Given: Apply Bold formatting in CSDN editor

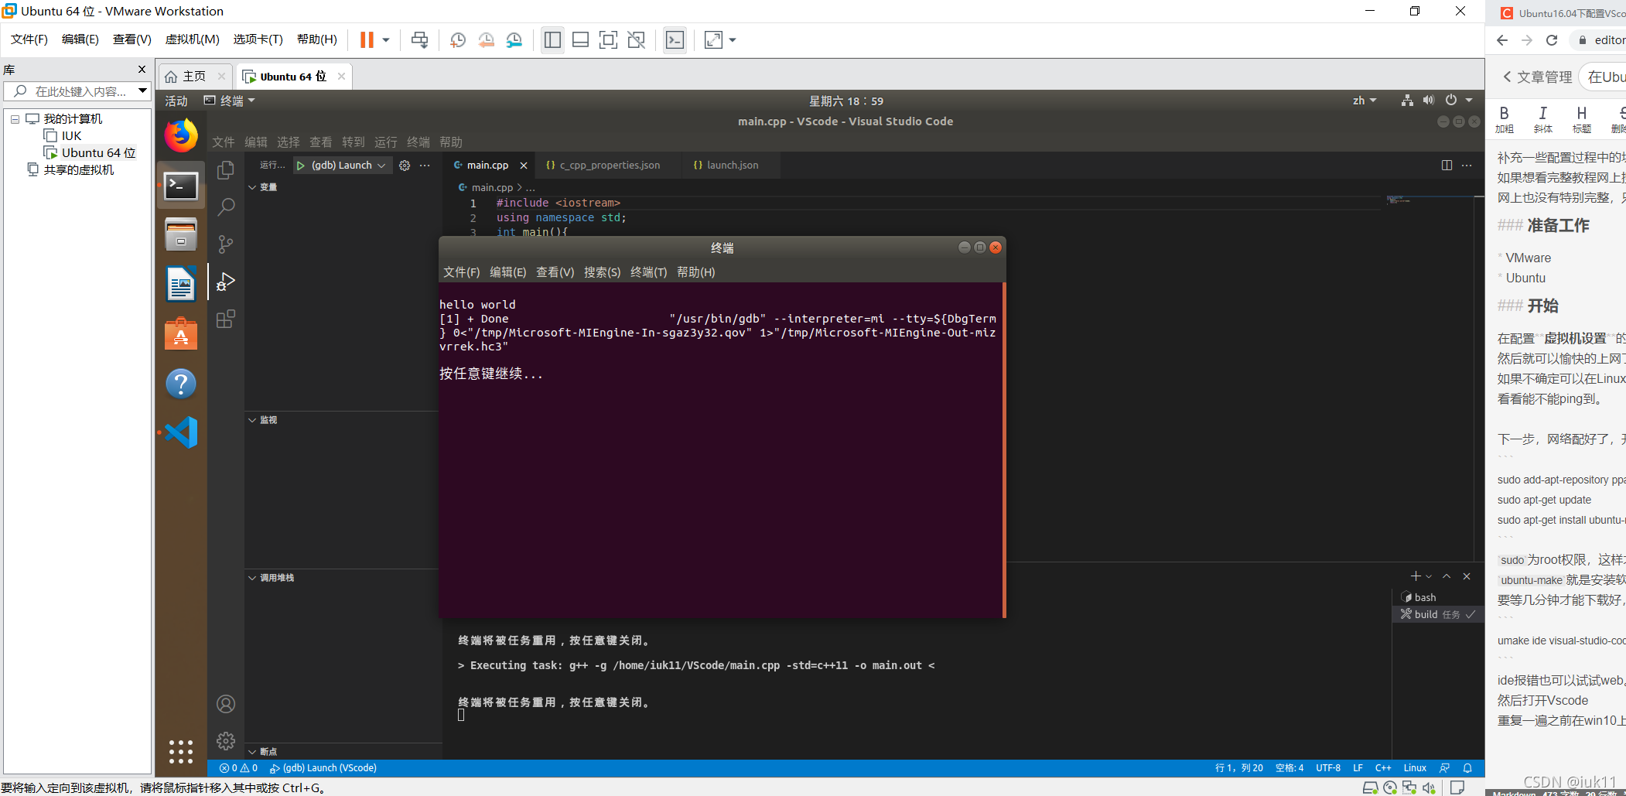Looking at the screenshot, I should tap(1505, 119).
